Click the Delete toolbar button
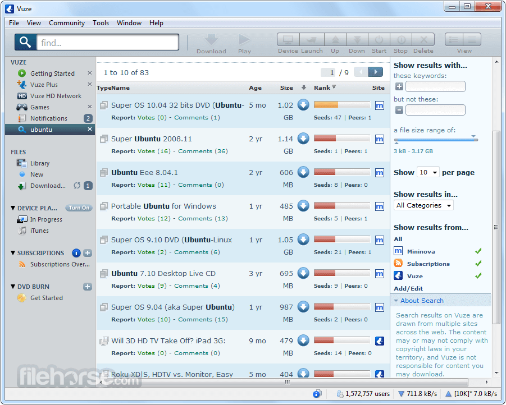The image size is (506, 405). point(423,40)
